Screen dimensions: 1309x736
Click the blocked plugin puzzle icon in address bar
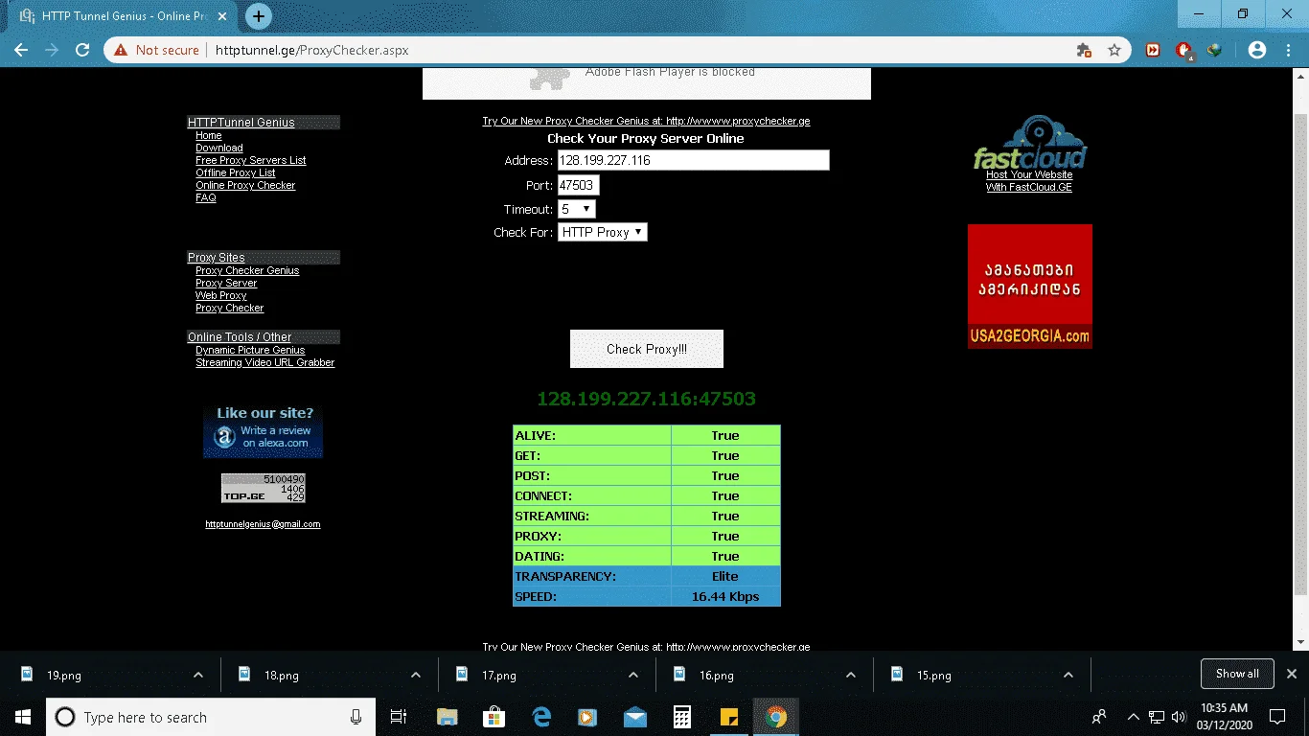(x=1084, y=50)
